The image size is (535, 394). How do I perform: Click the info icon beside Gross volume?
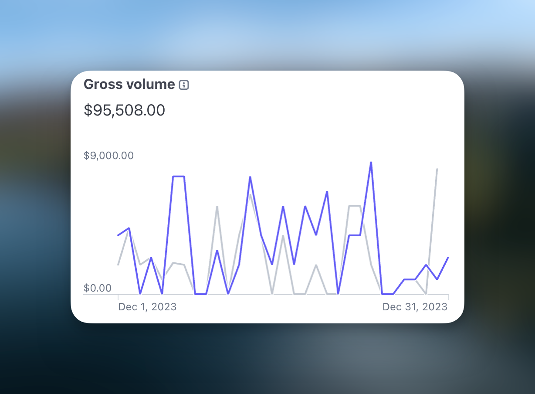(x=184, y=85)
